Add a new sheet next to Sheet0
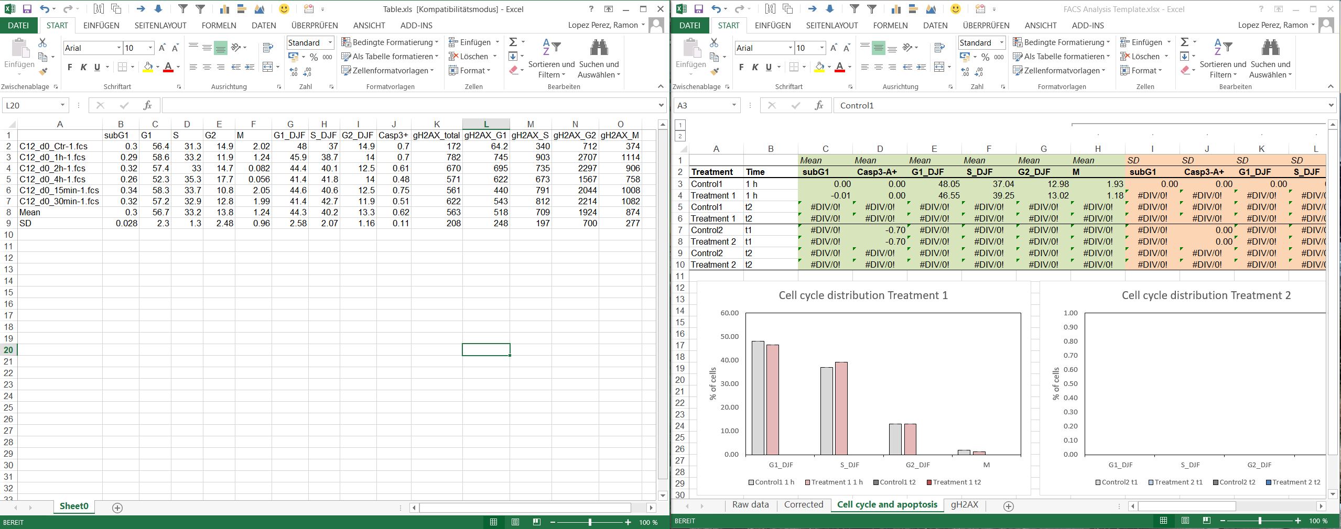Screen dimensions: 1341x529 (x=117, y=508)
